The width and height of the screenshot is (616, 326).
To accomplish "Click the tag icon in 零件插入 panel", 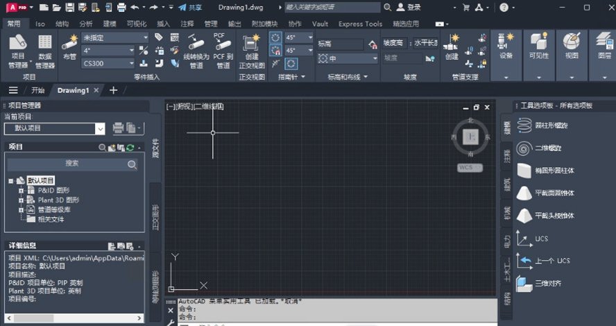I will point(159,37).
